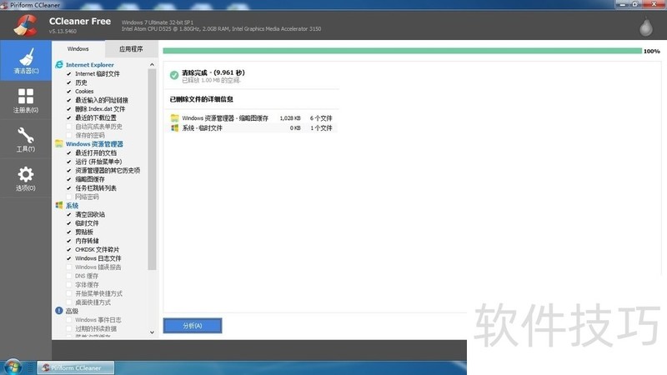Enable 字体缓存 checkbox
667x375 pixels.
[69, 284]
